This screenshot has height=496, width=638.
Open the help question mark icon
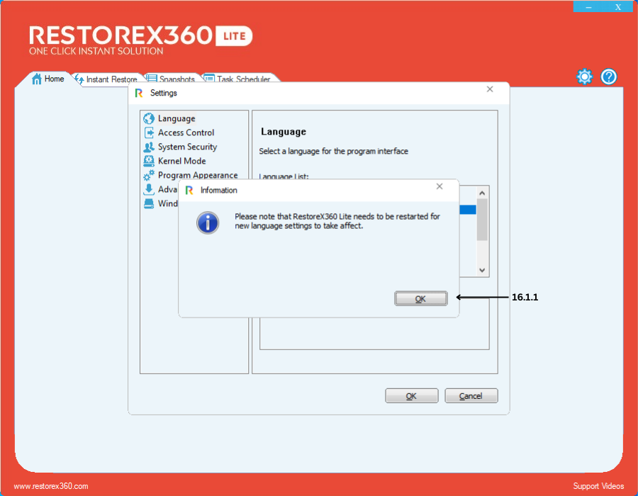tap(609, 77)
